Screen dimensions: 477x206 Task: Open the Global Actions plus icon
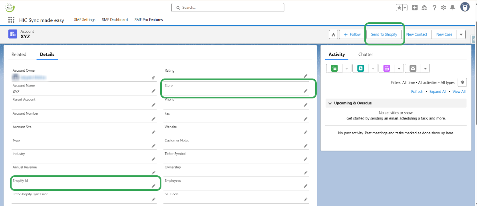(x=415, y=8)
